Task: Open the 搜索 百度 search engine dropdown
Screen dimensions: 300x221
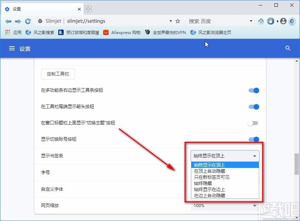Action: [251, 21]
